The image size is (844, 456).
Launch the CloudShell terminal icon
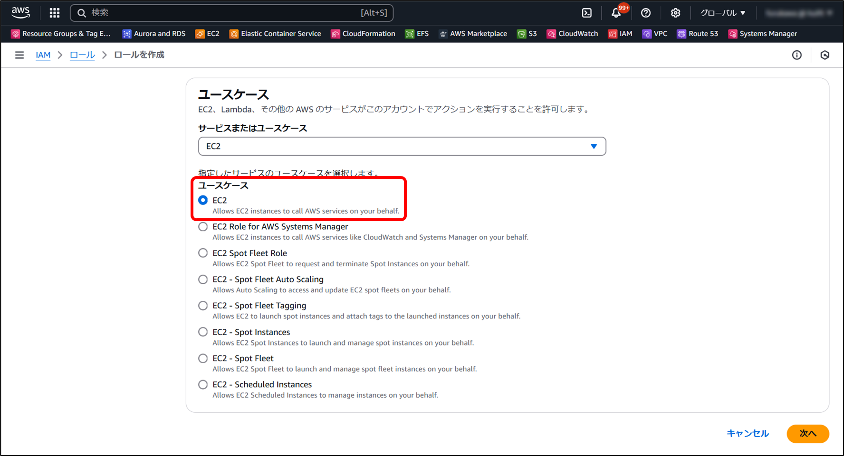pyautogui.click(x=587, y=13)
